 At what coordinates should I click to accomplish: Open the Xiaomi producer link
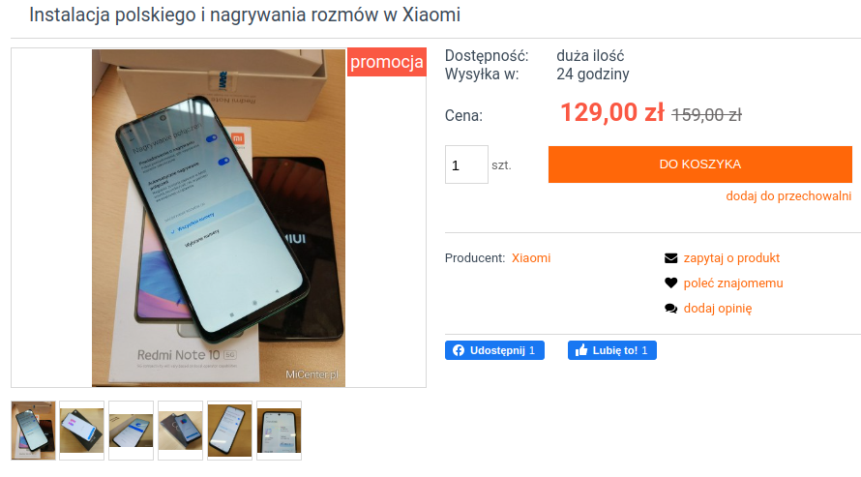click(x=531, y=258)
